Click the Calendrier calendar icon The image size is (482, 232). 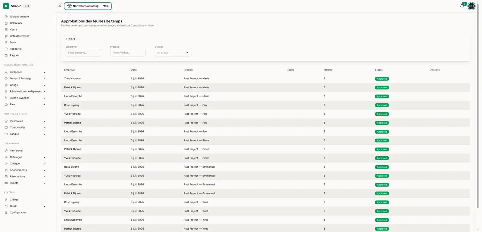[x=6, y=23]
